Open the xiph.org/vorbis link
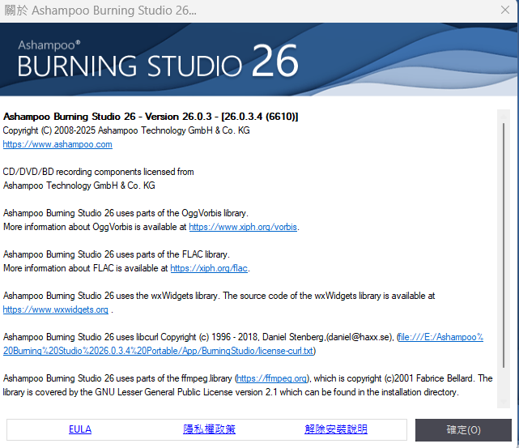This screenshot has height=448, width=519. [243, 227]
